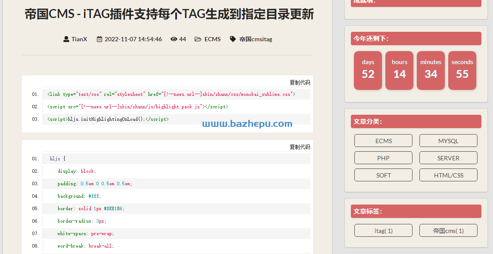Viewport: 493px width, 254px height.
Task: Click the minutes countdown card showing 34
Action: tap(431, 70)
